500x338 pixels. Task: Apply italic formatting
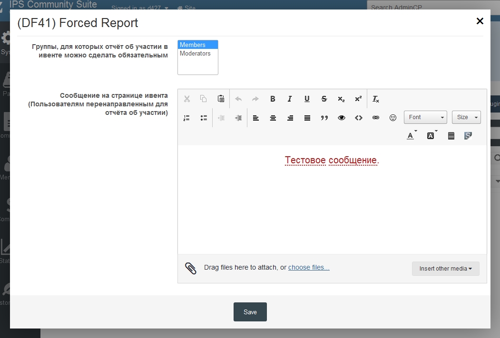tap(290, 99)
